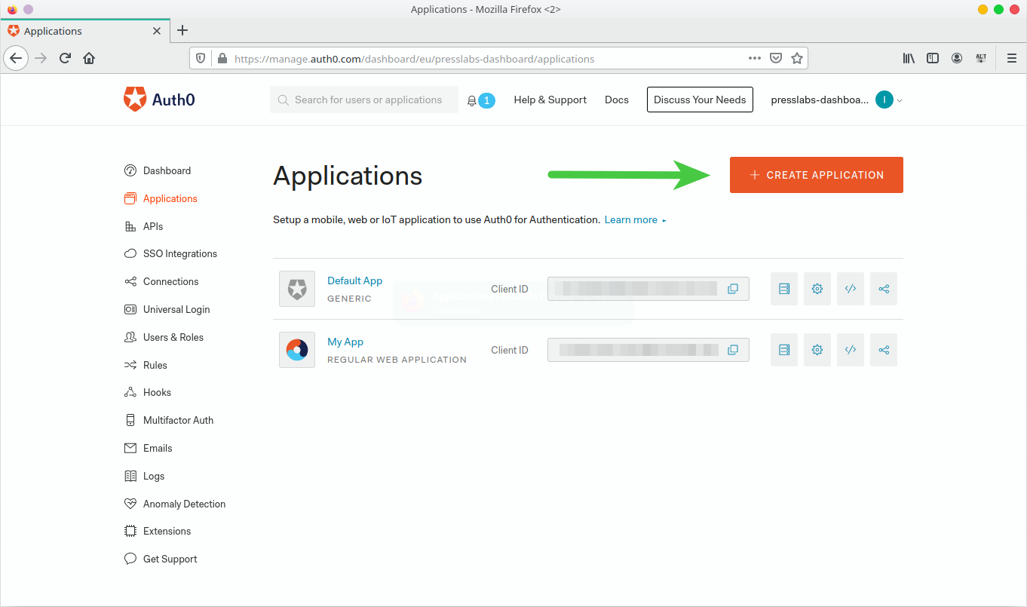This screenshot has height=607, width=1027.
Task: Open Help & Support
Action: point(550,100)
